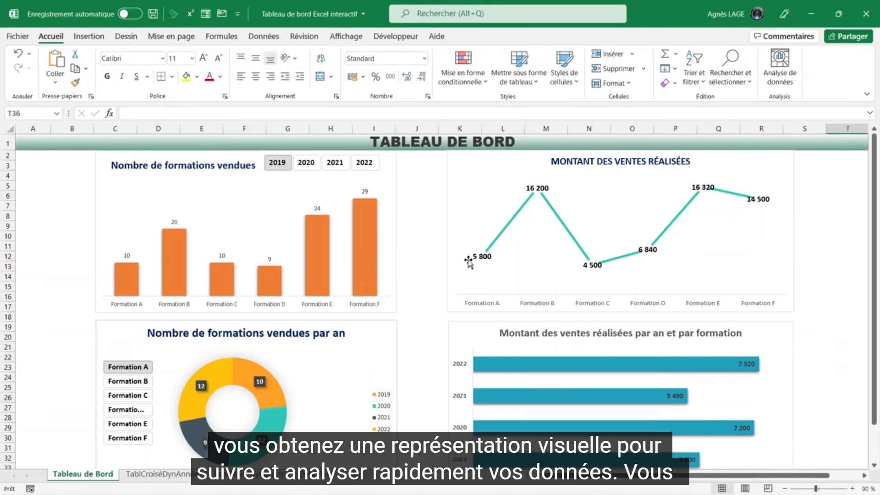Click the AutoSum sigma icon
Viewport: 880px width, 495px height.
(665, 54)
